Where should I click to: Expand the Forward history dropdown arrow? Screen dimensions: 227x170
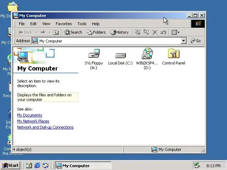(x=49, y=32)
